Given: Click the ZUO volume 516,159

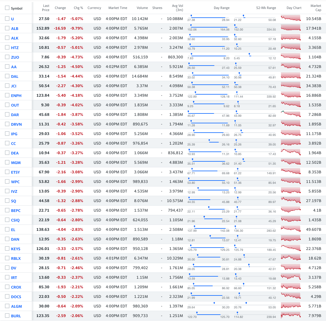Looking at the screenshot, I should click(x=140, y=57).
